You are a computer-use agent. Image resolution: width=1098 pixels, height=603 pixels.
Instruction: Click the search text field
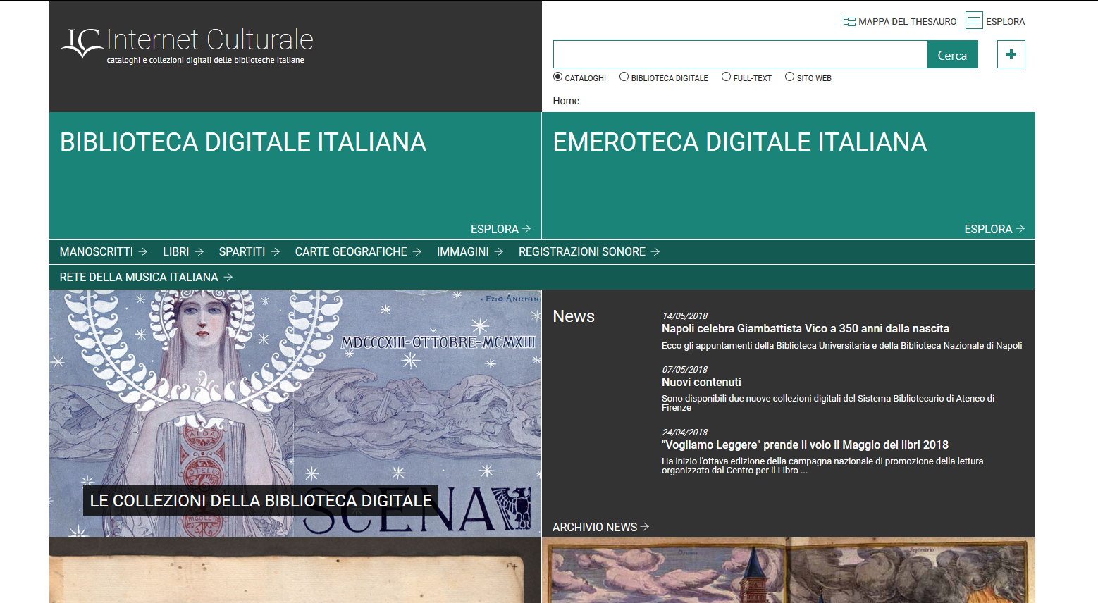pyautogui.click(x=740, y=54)
